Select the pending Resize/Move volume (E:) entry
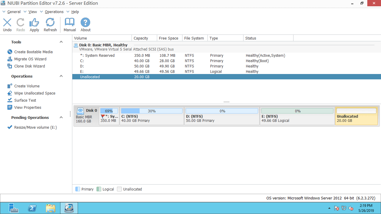 [x=35, y=127]
